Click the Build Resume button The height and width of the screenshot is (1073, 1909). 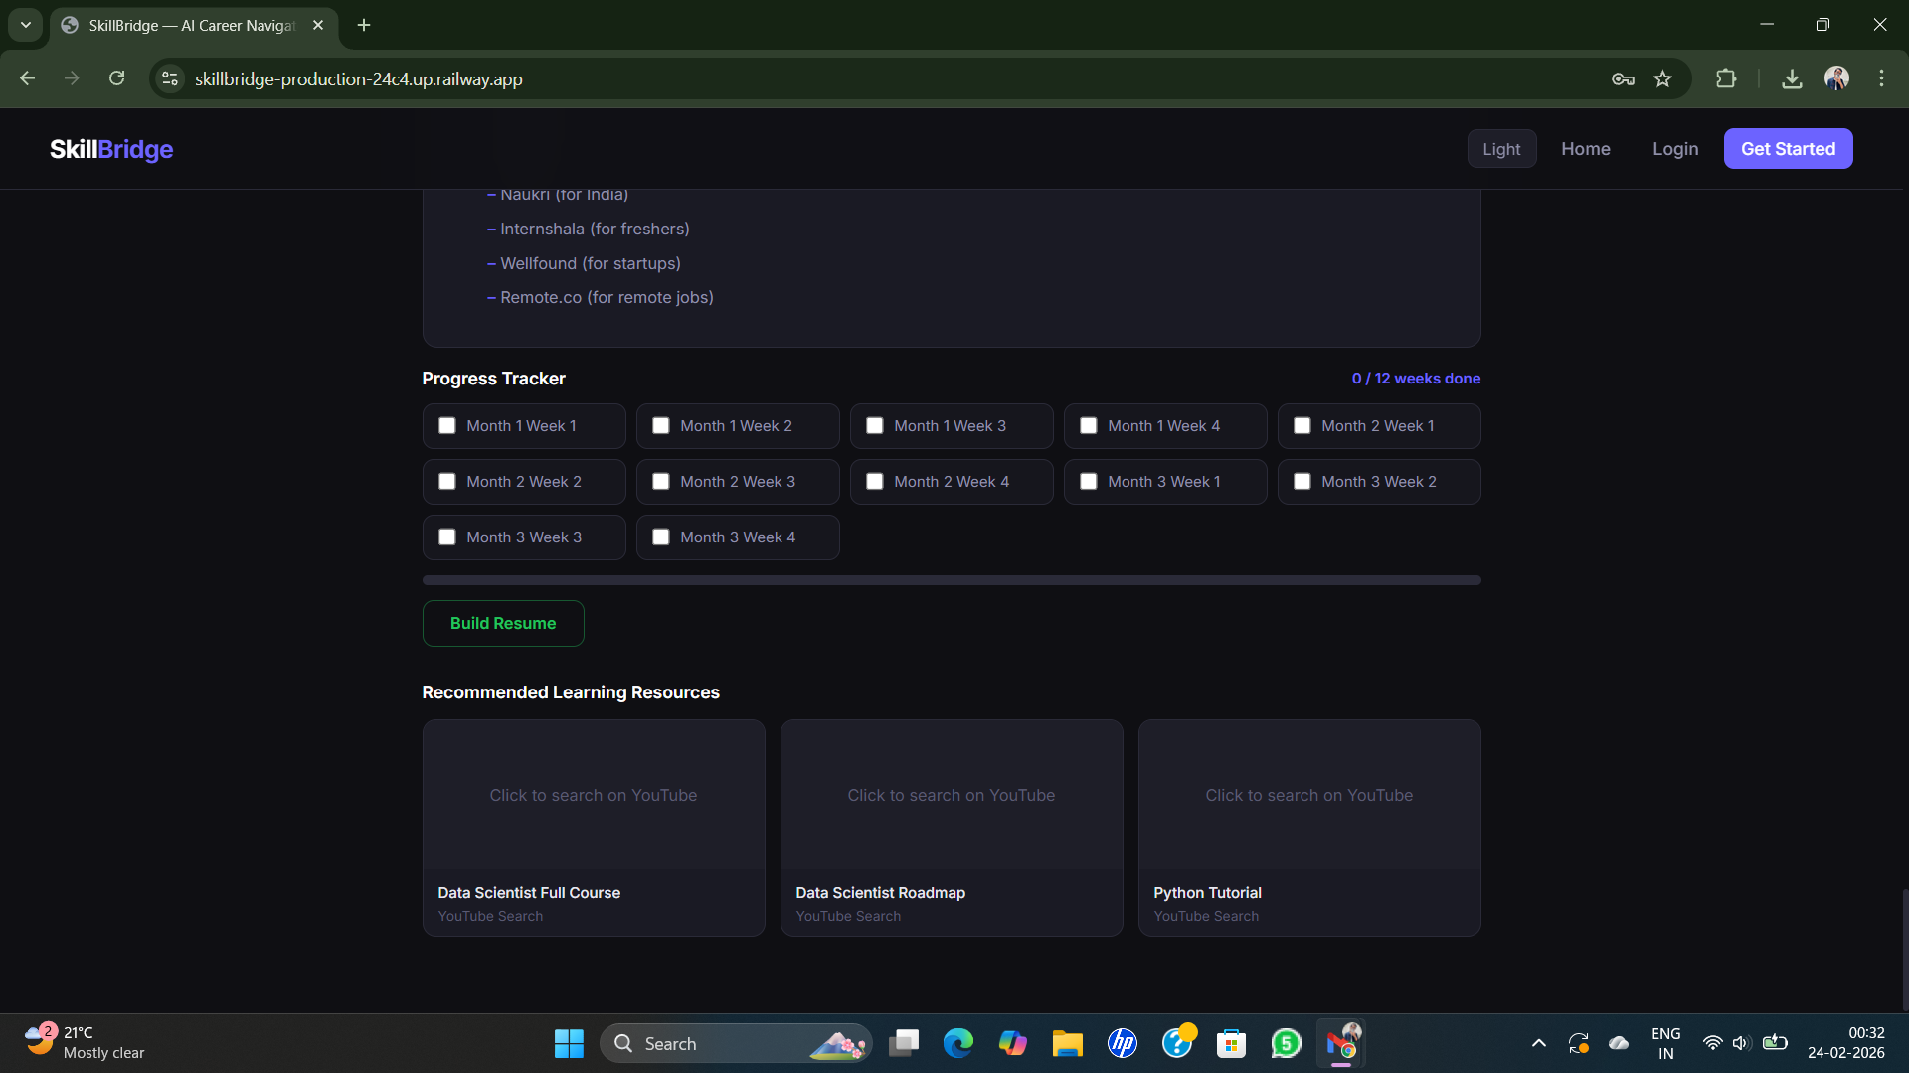[503, 623]
